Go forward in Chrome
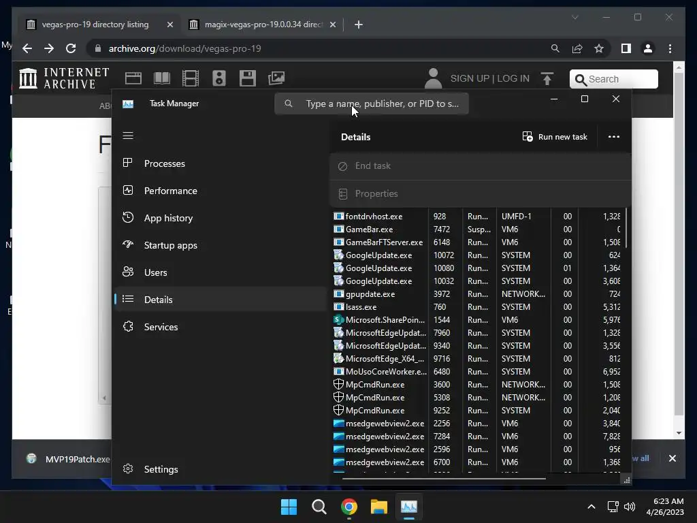 click(49, 48)
